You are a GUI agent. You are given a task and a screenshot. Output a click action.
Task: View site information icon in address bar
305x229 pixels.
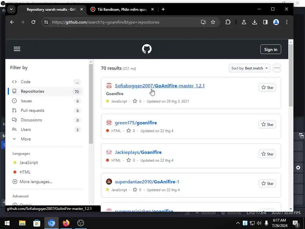pyautogui.click(x=46, y=22)
